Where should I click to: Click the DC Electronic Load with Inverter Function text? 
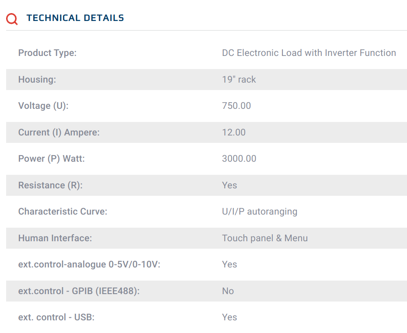pos(309,53)
